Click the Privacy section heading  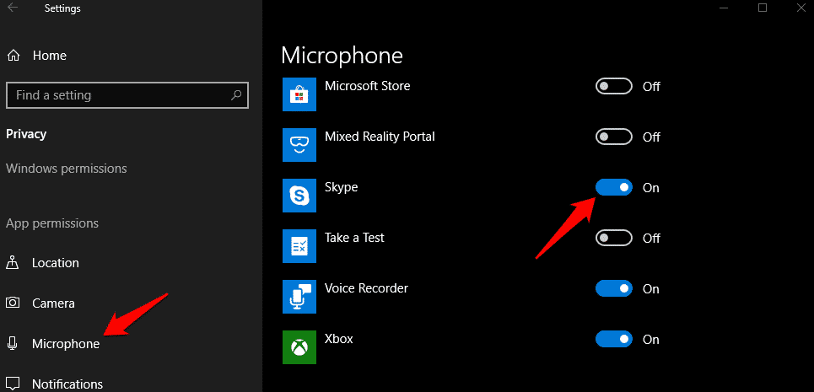(x=26, y=134)
